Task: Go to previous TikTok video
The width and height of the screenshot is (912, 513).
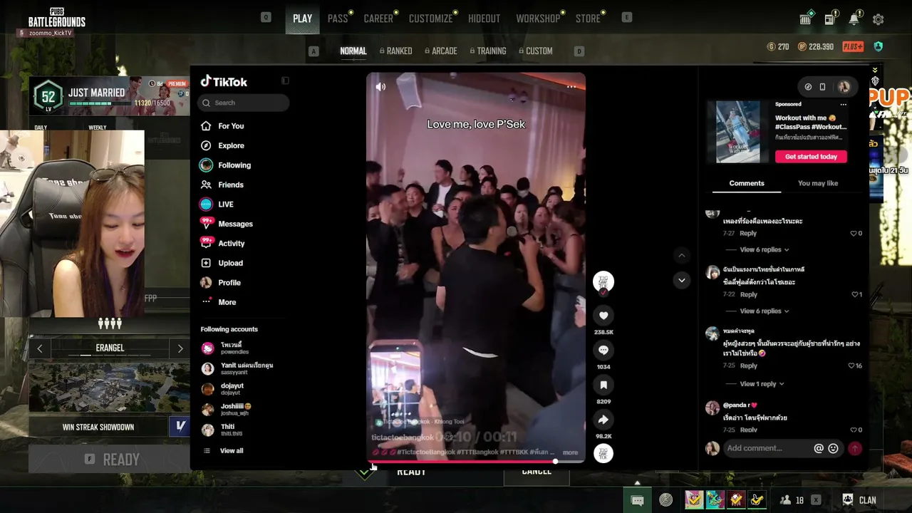Action: point(681,255)
